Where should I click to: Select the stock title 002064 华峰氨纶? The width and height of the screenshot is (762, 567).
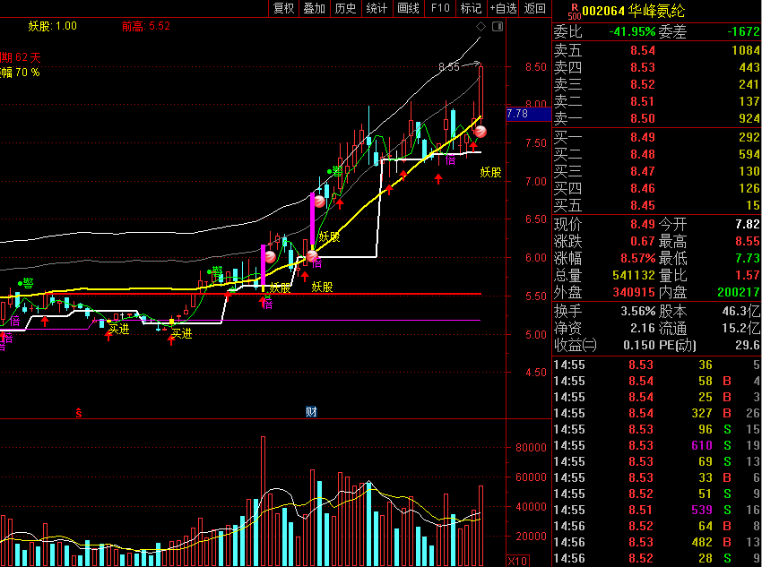(x=634, y=11)
